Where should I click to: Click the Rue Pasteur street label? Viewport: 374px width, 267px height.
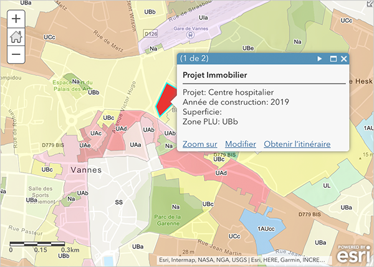26,230
